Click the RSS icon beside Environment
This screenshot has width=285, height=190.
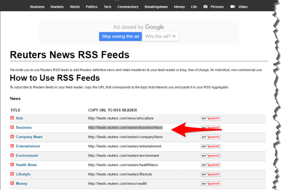[12, 155]
